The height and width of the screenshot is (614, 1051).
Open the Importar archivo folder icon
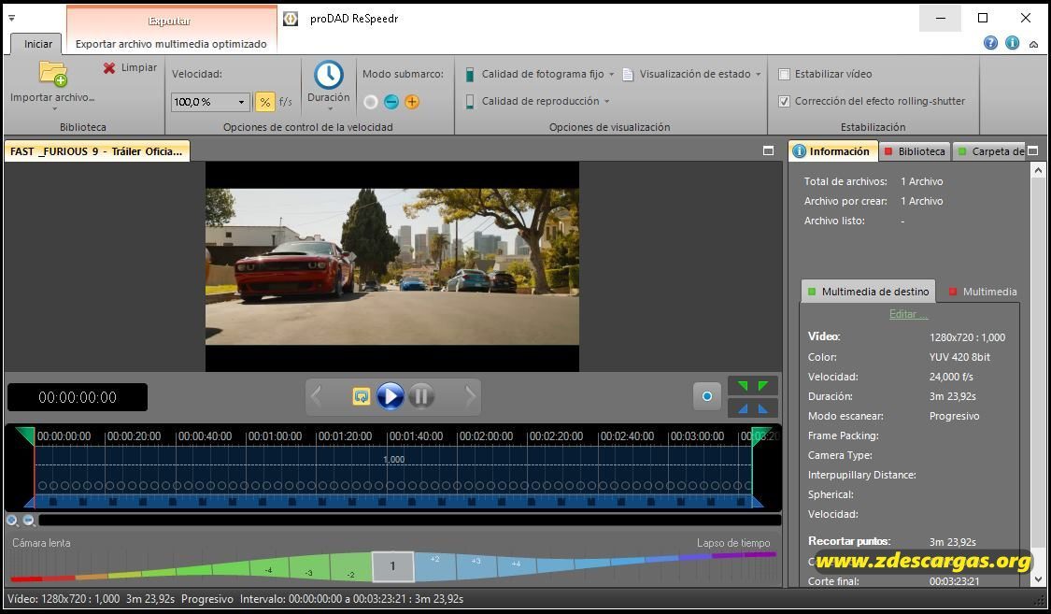coord(53,74)
